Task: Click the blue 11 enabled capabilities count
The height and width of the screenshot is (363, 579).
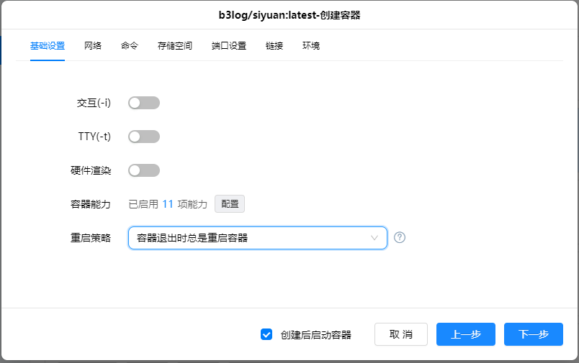Action: pos(167,204)
